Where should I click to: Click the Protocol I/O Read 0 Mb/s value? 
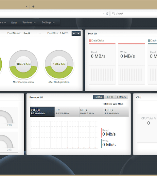109,134
